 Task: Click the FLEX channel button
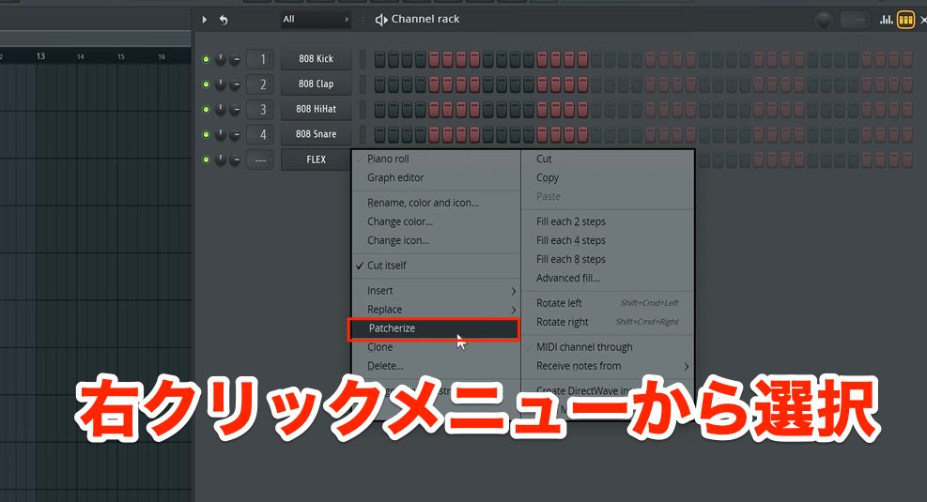[316, 160]
